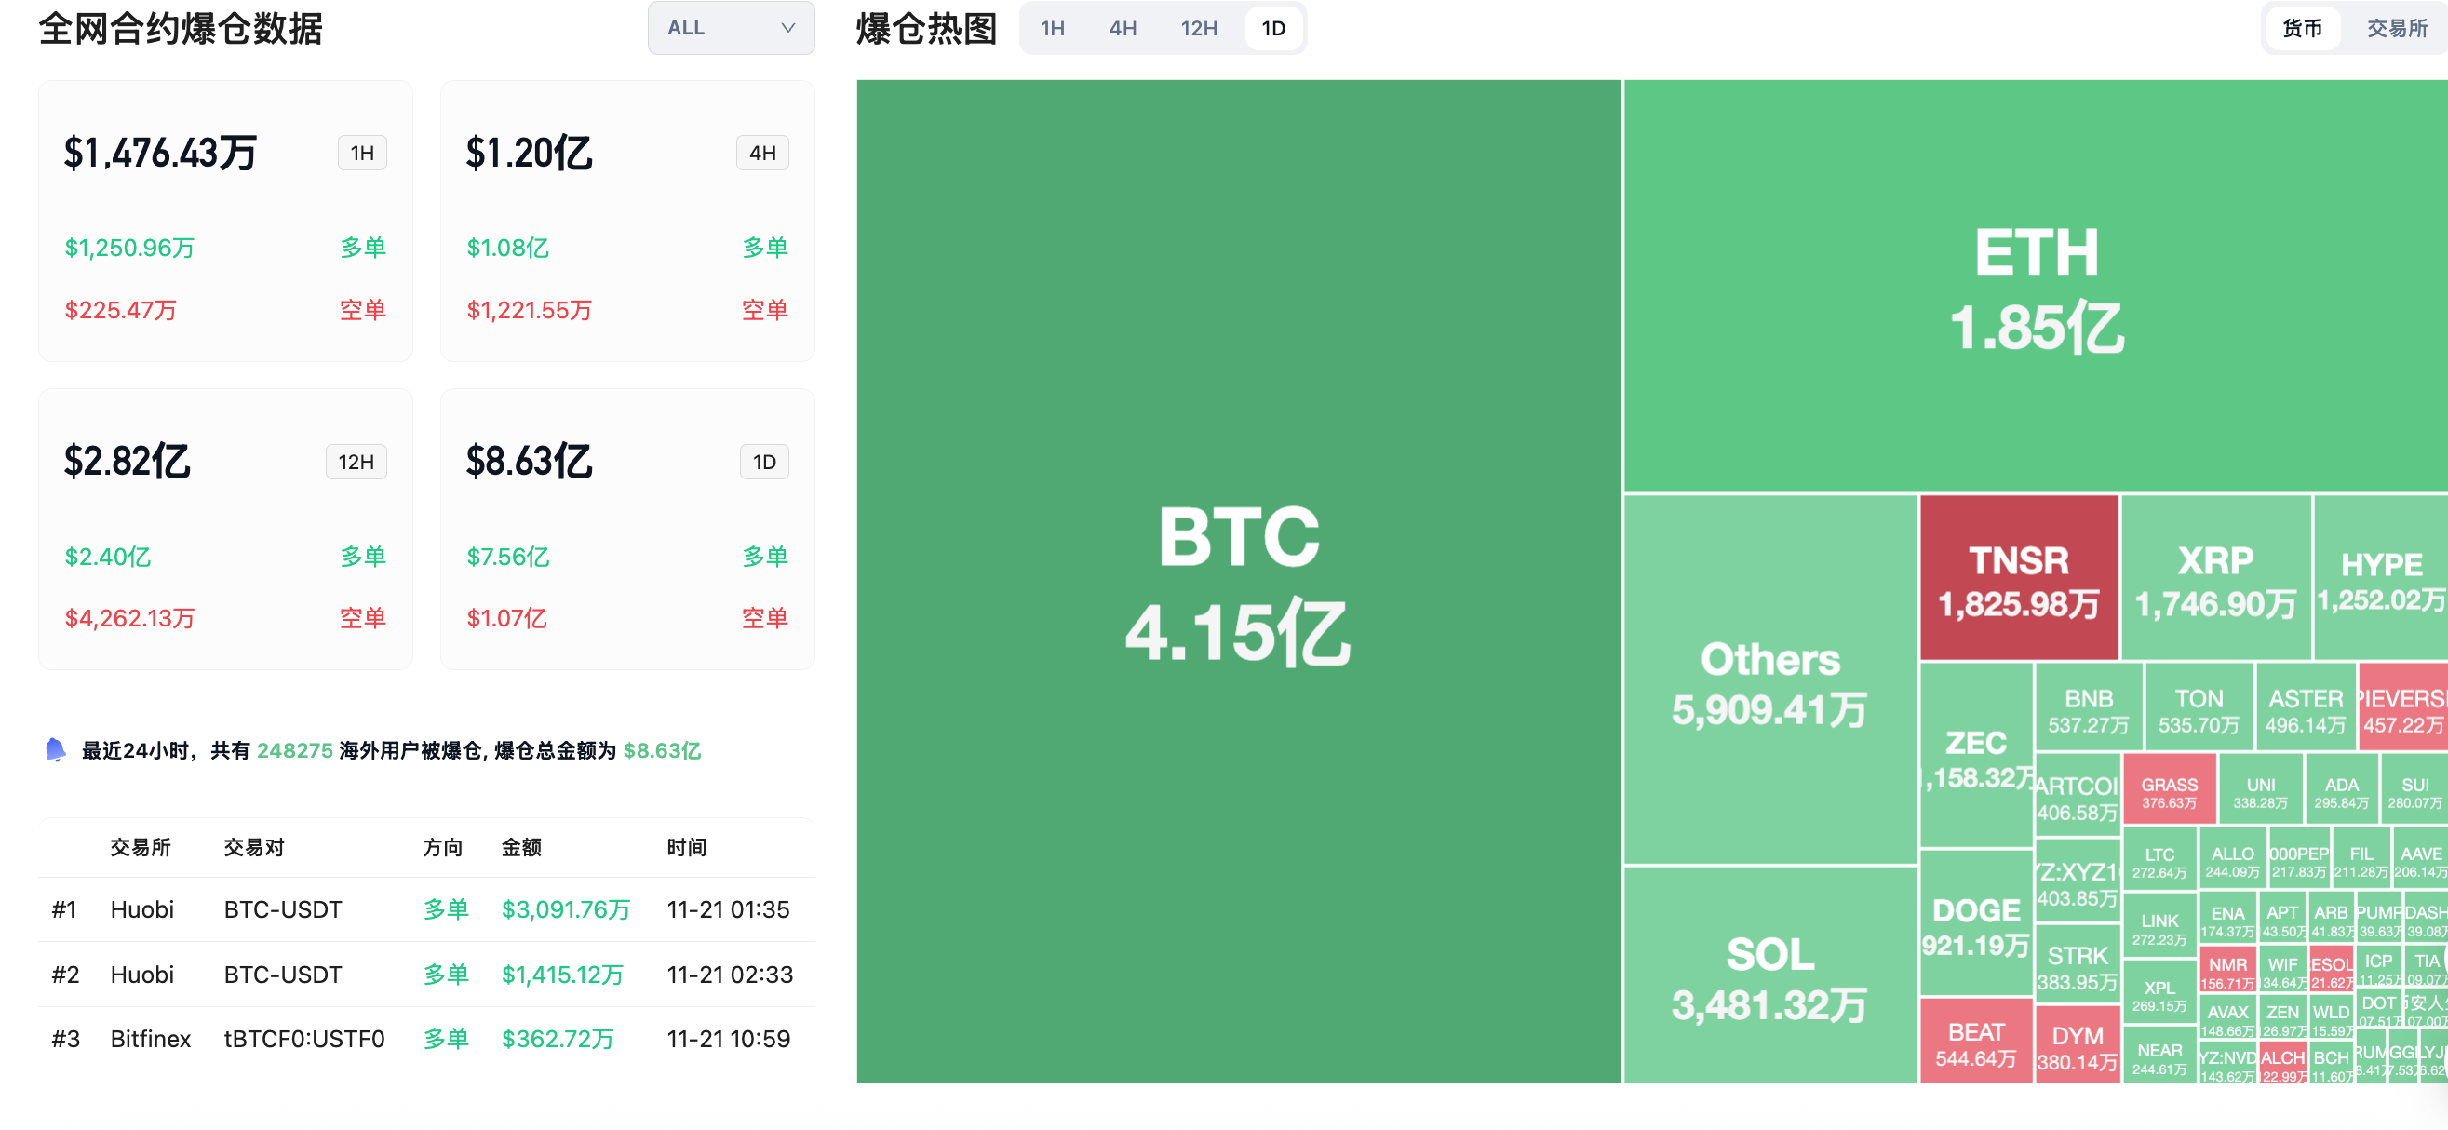Click the dropdown chevron arrow beside ALL

tap(787, 29)
